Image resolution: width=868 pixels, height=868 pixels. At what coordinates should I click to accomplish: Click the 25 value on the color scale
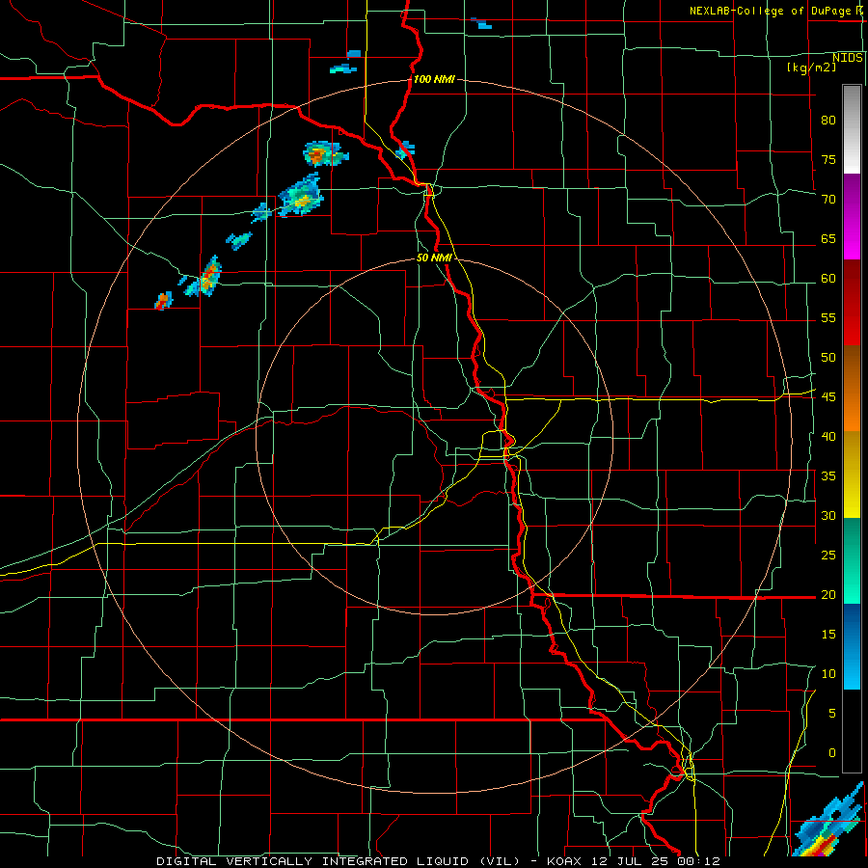point(828,556)
